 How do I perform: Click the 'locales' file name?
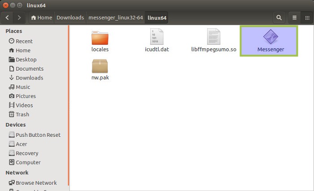pyautogui.click(x=100, y=49)
